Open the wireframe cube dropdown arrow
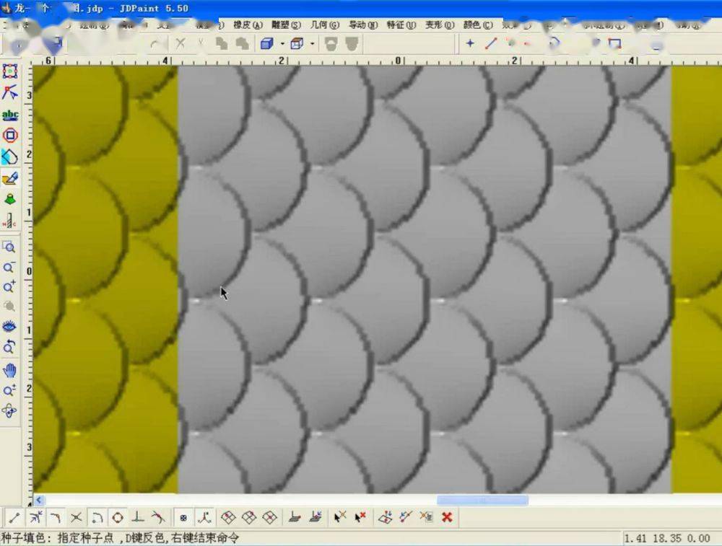722x546 pixels. pyautogui.click(x=312, y=44)
